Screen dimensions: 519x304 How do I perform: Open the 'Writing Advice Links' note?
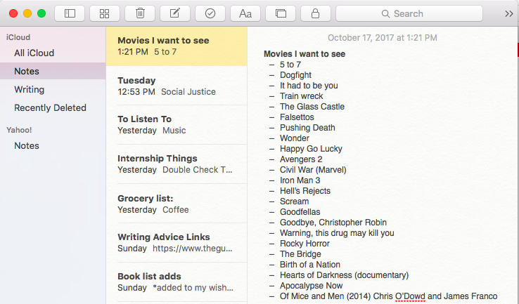coord(177,242)
